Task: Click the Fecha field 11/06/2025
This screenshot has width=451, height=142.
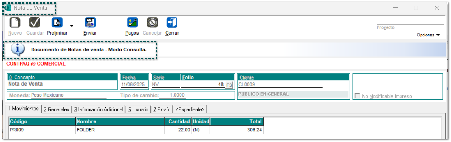Action: pos(134,85)
